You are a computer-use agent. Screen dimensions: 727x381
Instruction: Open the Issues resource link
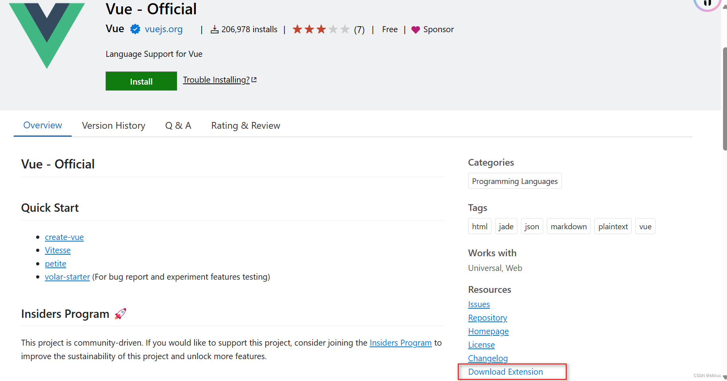479,304
